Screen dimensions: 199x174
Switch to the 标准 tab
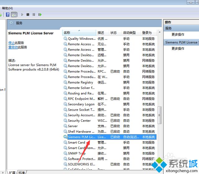21,172
